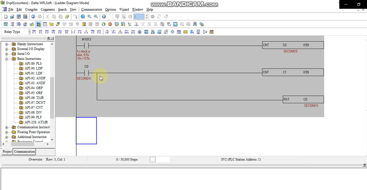The width and height of the screenshot is (367, 190).
Task: Click the scissors Cut icon
Action: click(47, 16)
